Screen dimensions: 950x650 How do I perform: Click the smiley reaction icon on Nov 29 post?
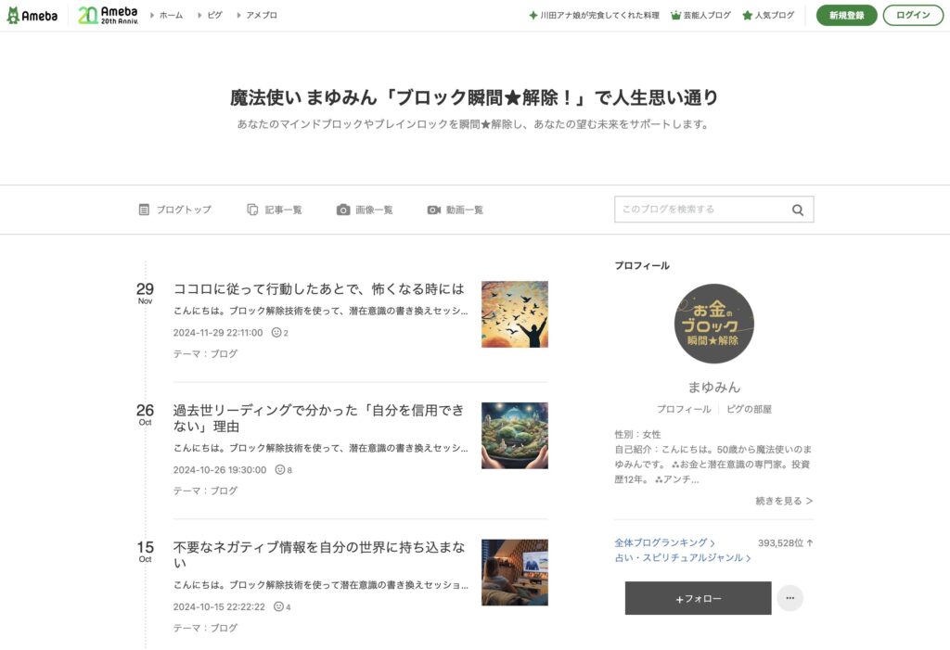[x=276, y=332]
